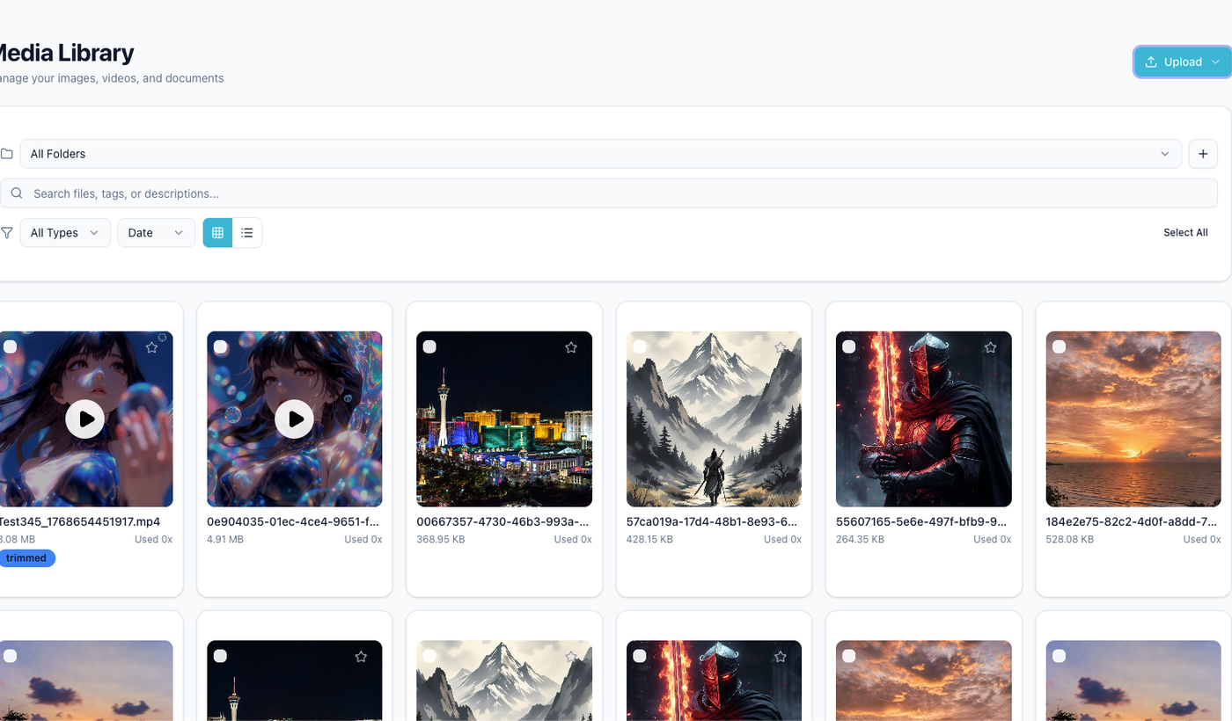
Task: Open the Upload dropdown button
Action: click(x=1182, y=62)
